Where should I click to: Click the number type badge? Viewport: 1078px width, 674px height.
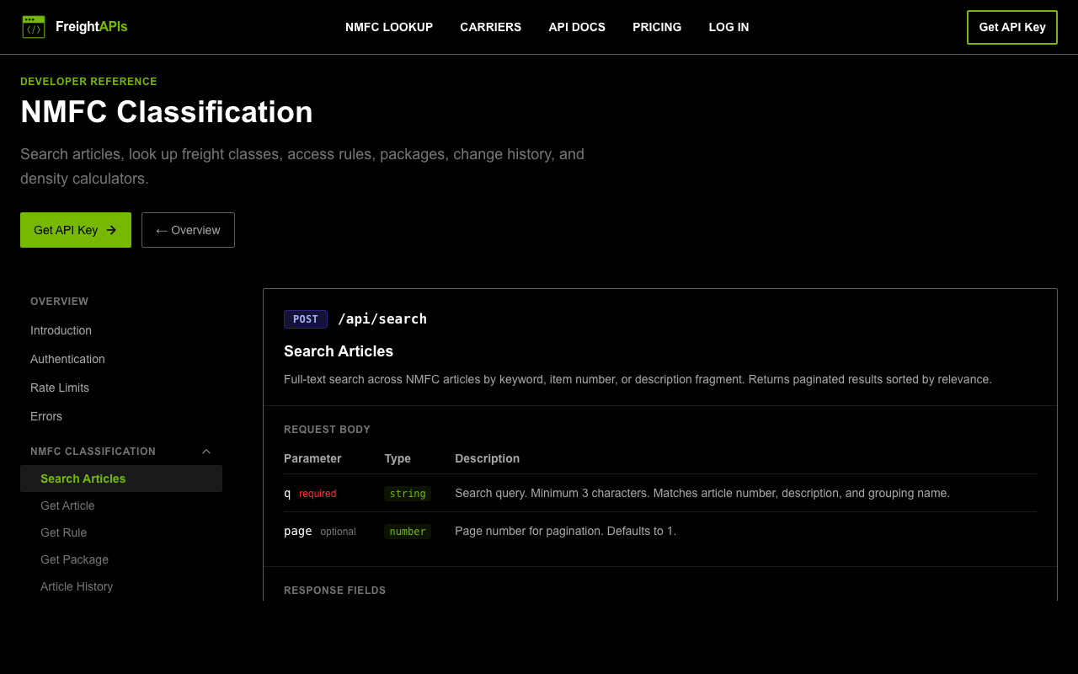coord(408,532)
